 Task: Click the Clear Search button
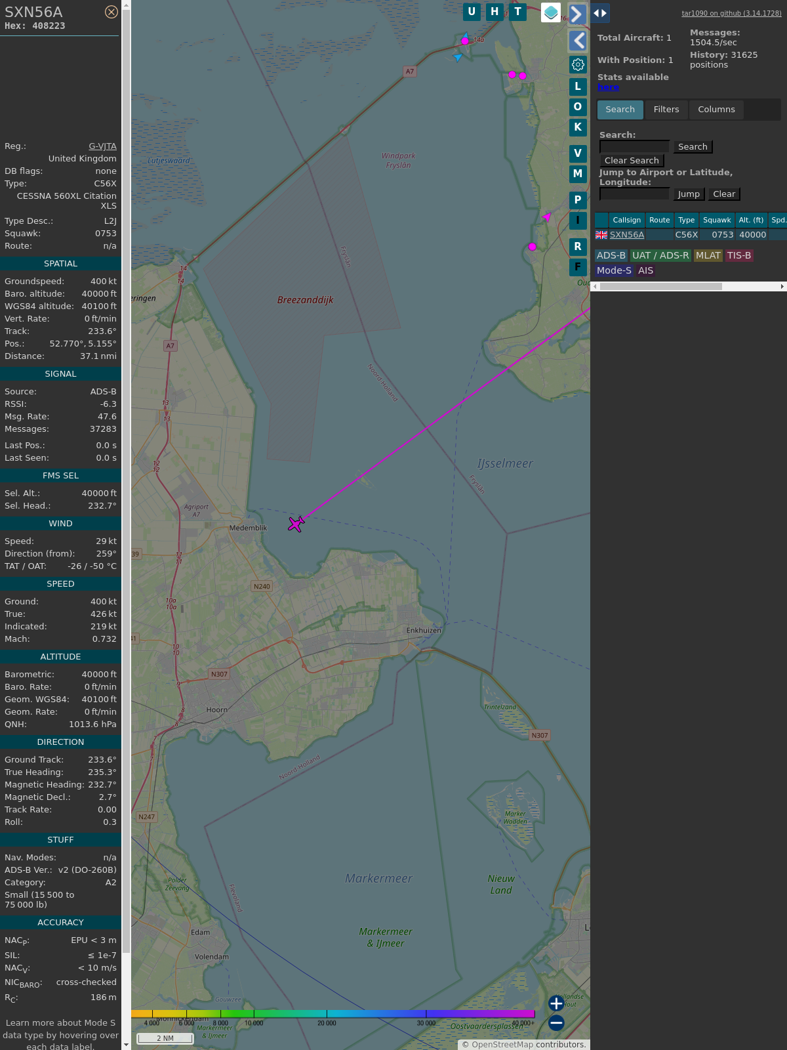(632, 161)
